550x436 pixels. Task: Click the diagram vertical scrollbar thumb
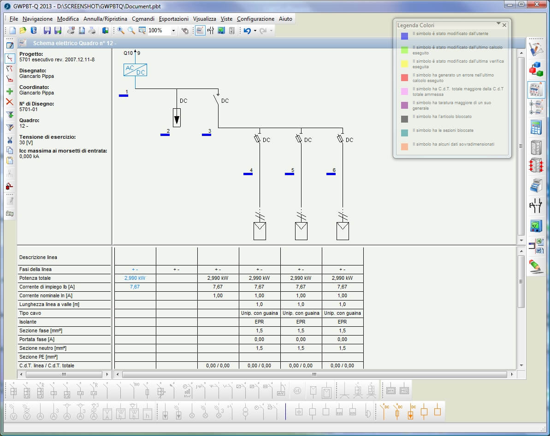[521, 146]
